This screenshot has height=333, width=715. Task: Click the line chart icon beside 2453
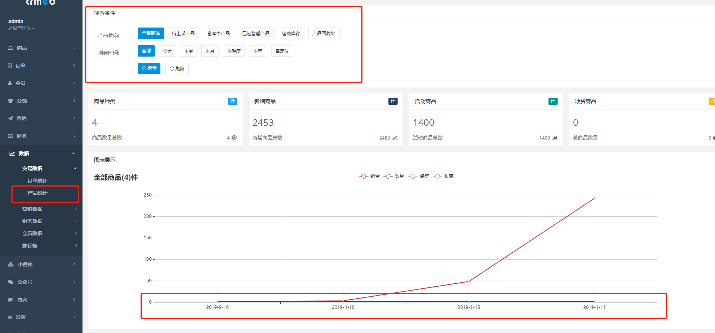[395, 138]
